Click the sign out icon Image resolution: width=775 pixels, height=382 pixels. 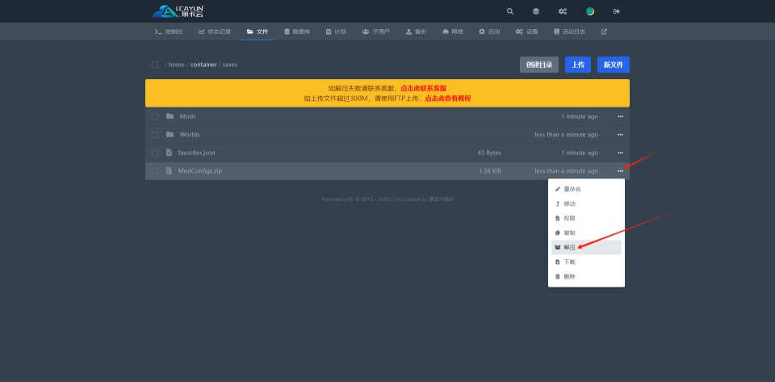(x=617, y=11)
